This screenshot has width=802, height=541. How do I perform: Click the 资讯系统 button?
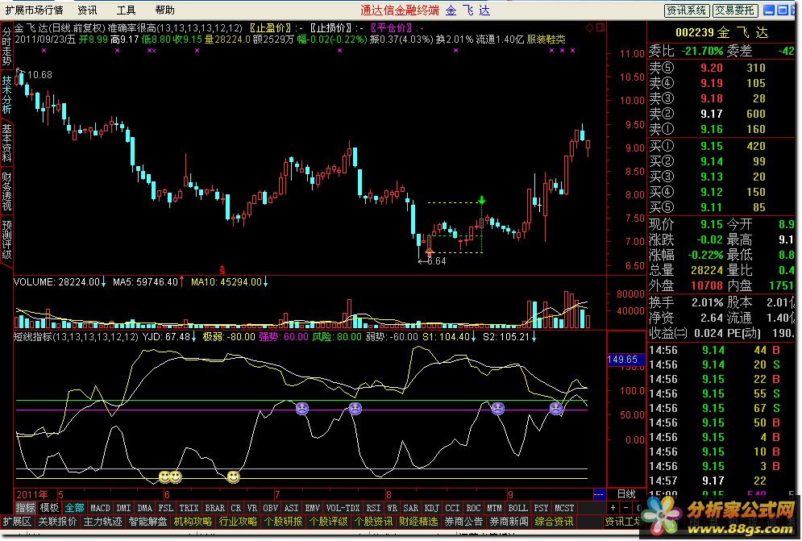coord(687,10)
